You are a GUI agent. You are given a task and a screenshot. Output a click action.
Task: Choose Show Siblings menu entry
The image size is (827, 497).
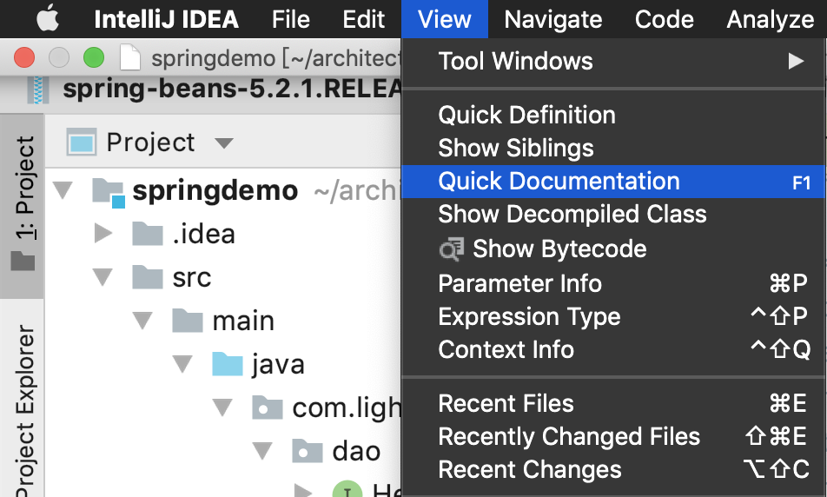(613, 148)
